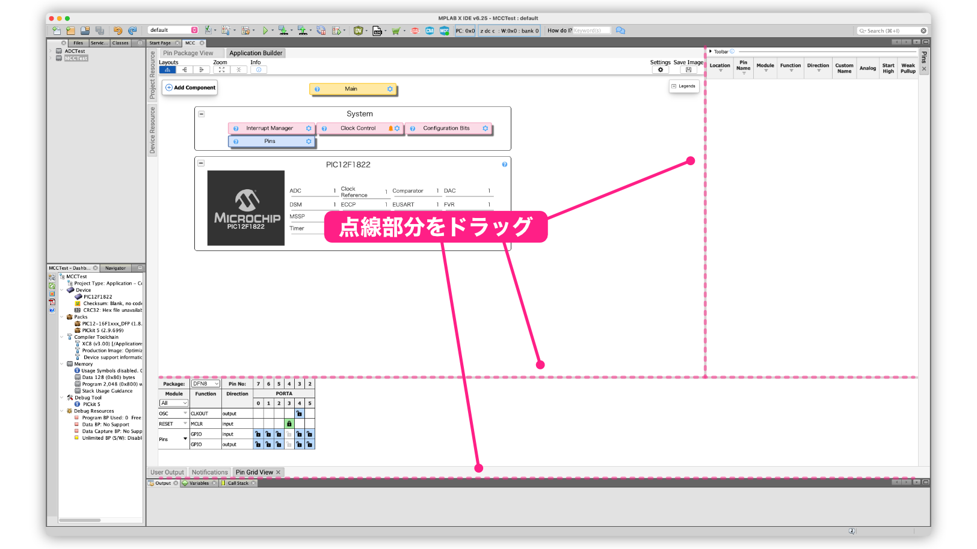Collapse the Debug Resources tree node
The height and width of the screenshot is (549, 977).
click(x=62, y=411)
